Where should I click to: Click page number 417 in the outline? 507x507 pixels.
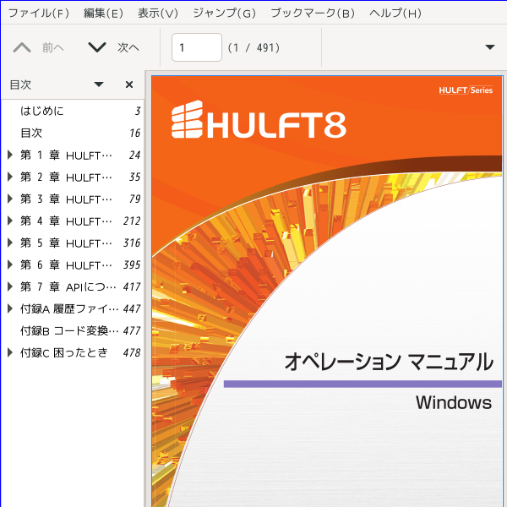(x=132, y=287)
